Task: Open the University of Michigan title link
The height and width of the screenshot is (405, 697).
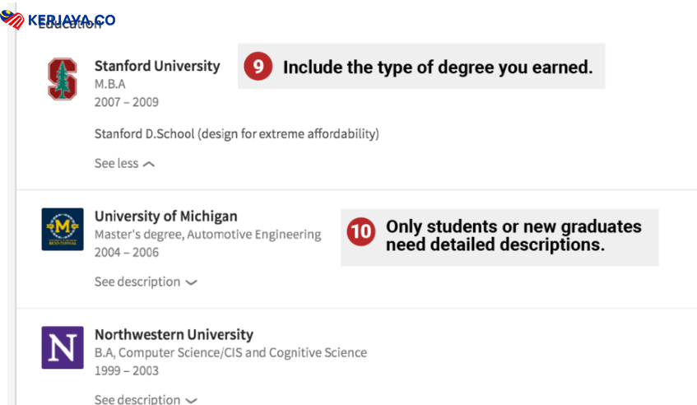Action: [165, 216]
